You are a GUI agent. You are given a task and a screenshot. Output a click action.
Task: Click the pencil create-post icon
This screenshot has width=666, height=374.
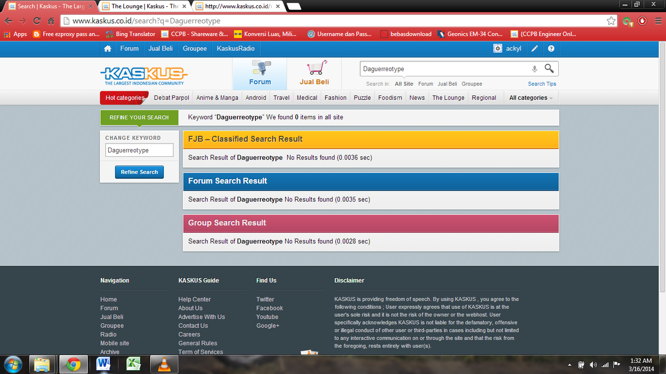(534, 49)
